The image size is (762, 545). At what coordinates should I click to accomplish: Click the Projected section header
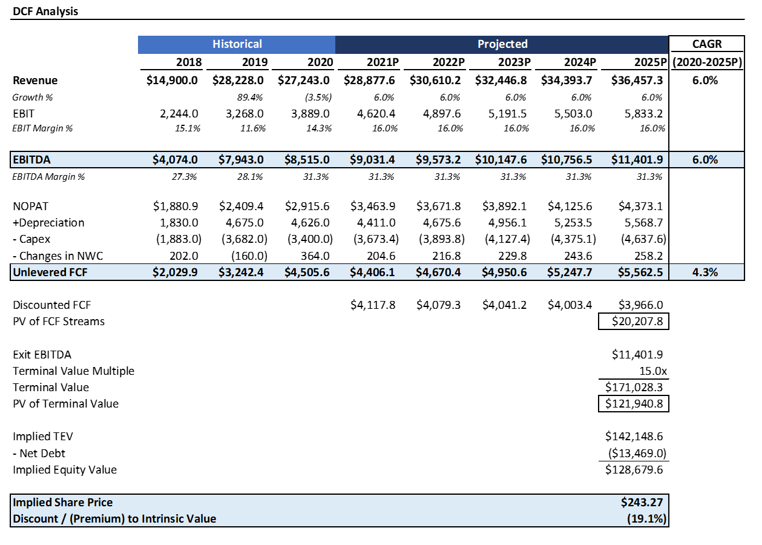[502, 44]
